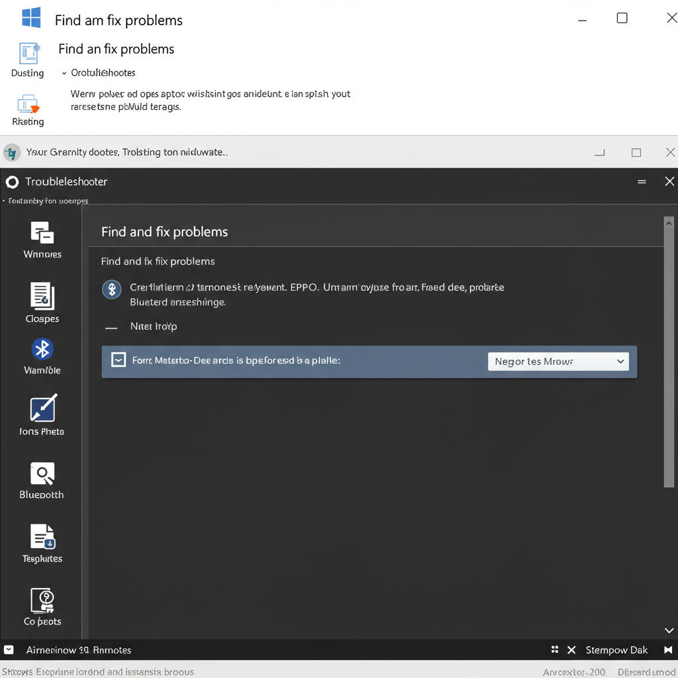Click the mail icon in bottom bar
The image size is (678, 678).
click(x=9, y=650)
